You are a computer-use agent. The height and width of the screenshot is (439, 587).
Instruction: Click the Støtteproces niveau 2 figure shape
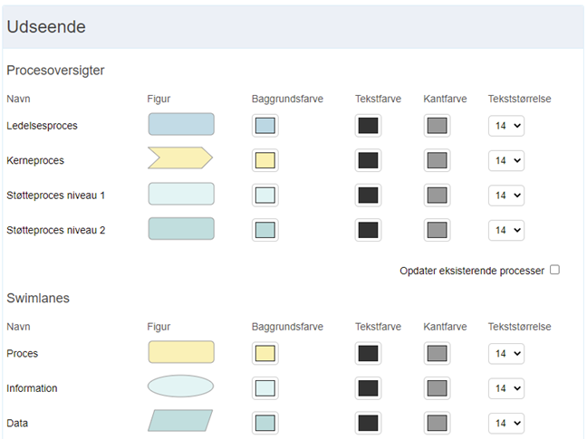coord(181,228)
